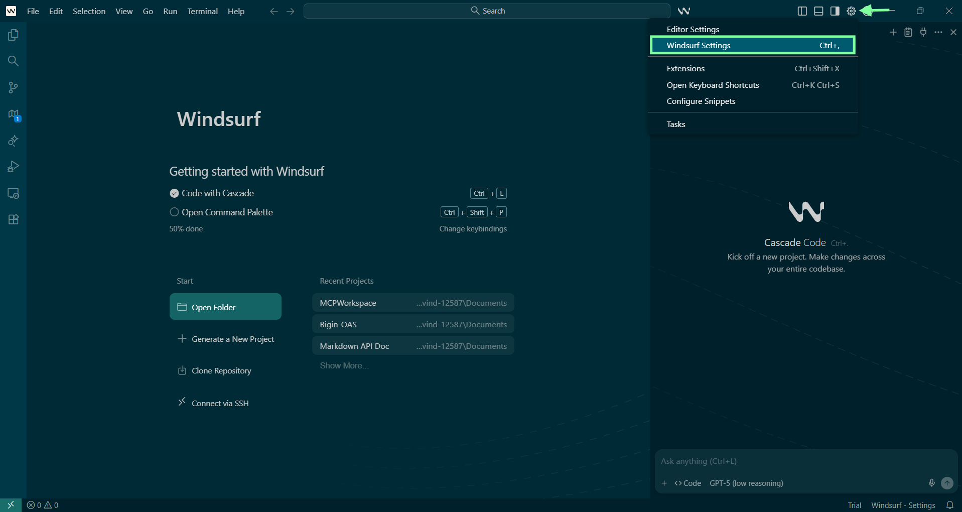The height and width of the screenshot is (512, 962).
Task: Select Windsurf Settings menu entry
Action: point(753,45)
